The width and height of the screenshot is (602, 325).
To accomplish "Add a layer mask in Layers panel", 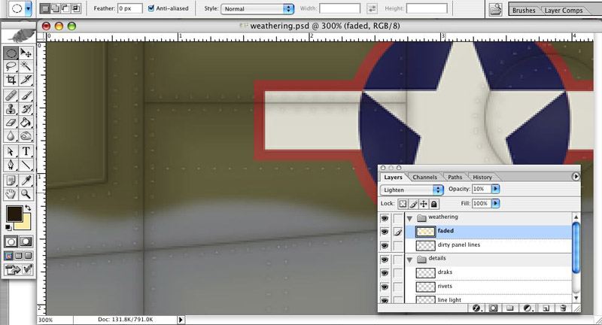I will click(494, 308).
